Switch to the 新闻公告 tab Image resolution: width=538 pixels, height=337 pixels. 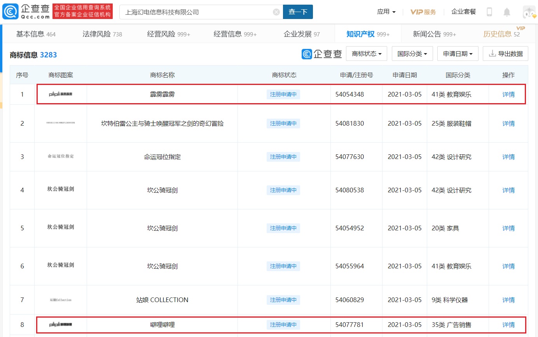coord(434,34)
